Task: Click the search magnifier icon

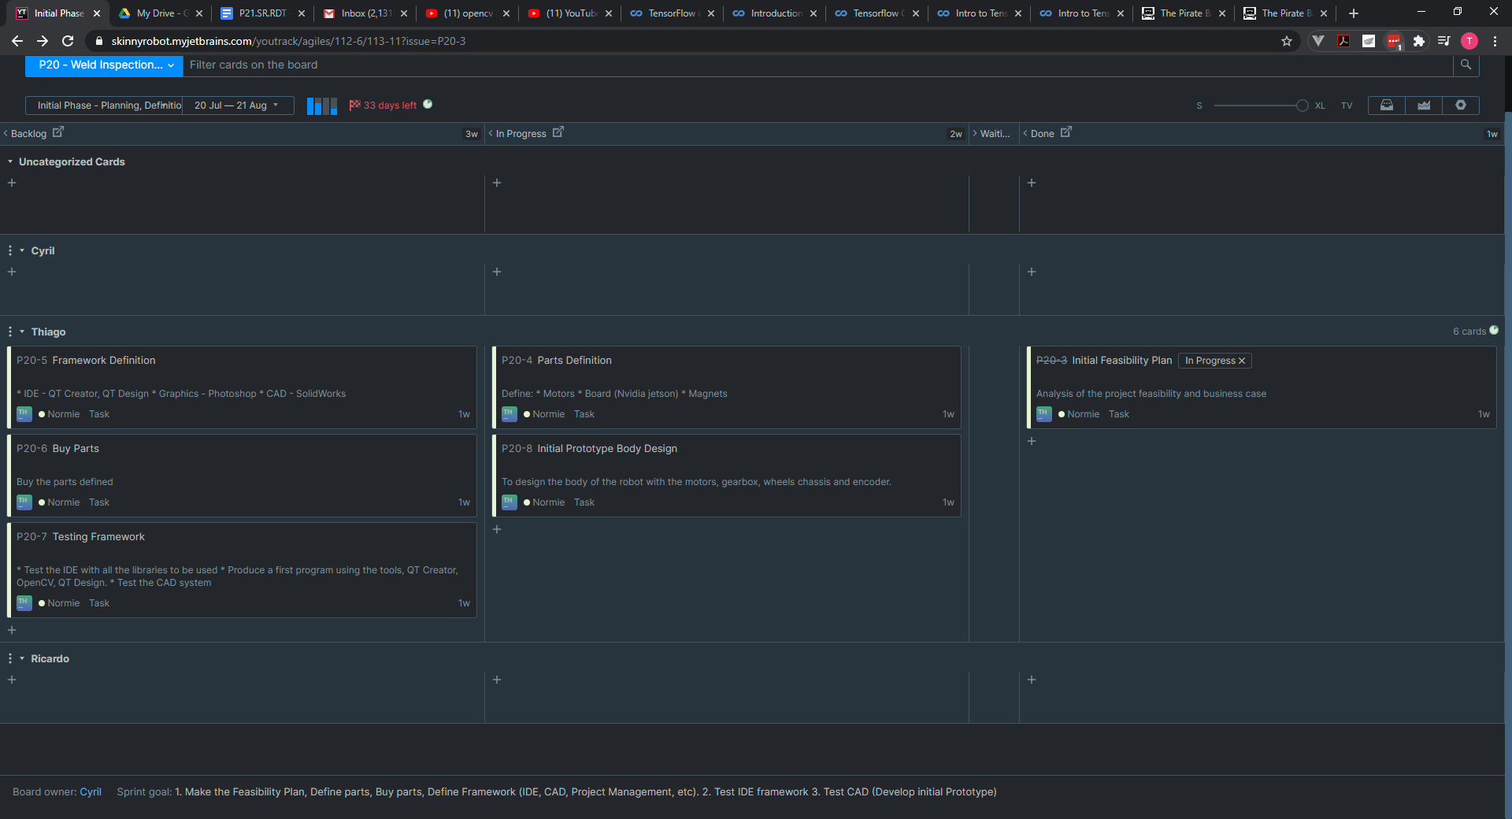Action: click(x=1466, y=65)
